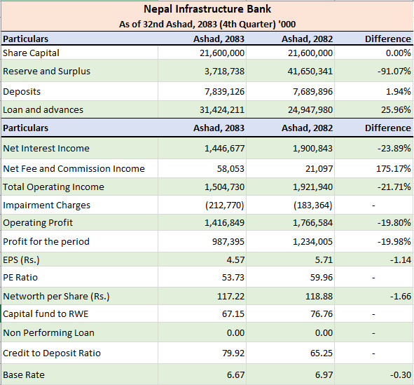The width and height of the screenshot is (414, 385).
Task: Select Profit for the period value 987,395
Action: pos(228,242)
